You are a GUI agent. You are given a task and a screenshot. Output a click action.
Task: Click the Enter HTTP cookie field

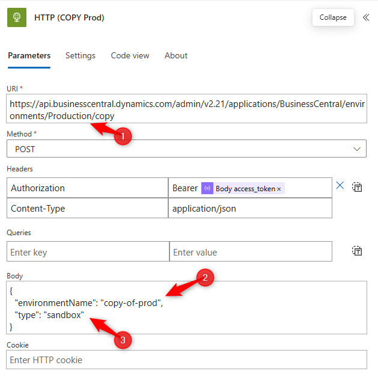[x=186, y=360]
